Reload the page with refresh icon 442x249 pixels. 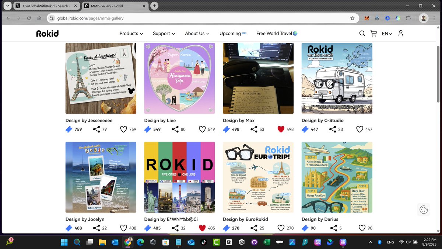[x=29, y=18]
